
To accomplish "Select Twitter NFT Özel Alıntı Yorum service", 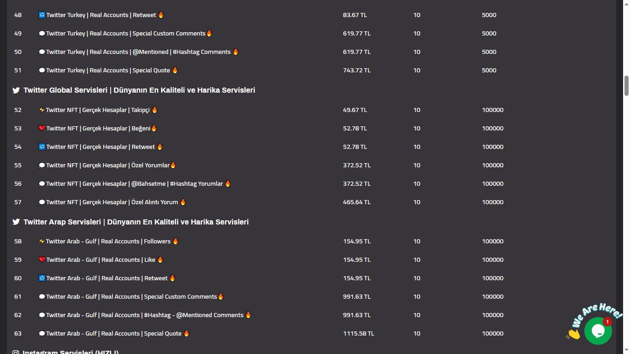I will coord(112,202).
